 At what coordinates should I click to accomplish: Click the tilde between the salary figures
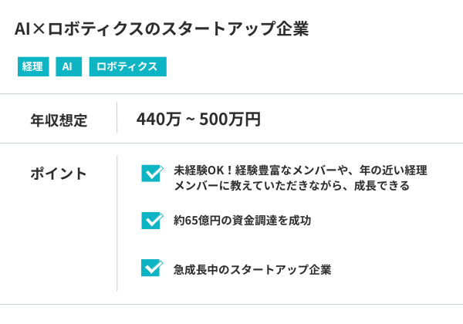click(x=190, y=120)
